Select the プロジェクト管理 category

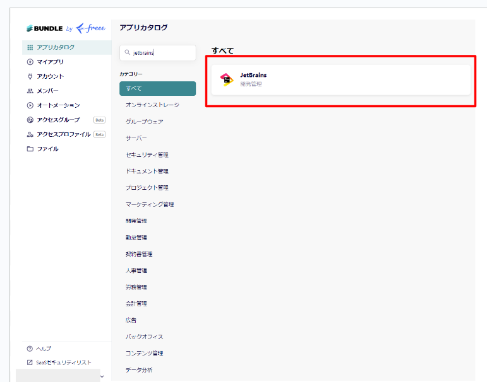tap(147, 188)
